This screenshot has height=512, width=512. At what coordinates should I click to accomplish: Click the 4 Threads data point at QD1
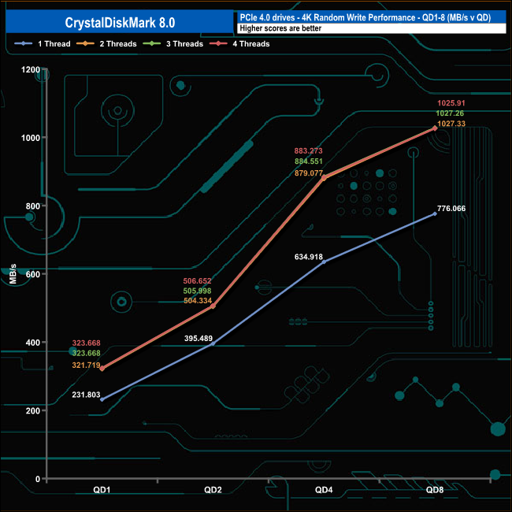coord(102,369)
